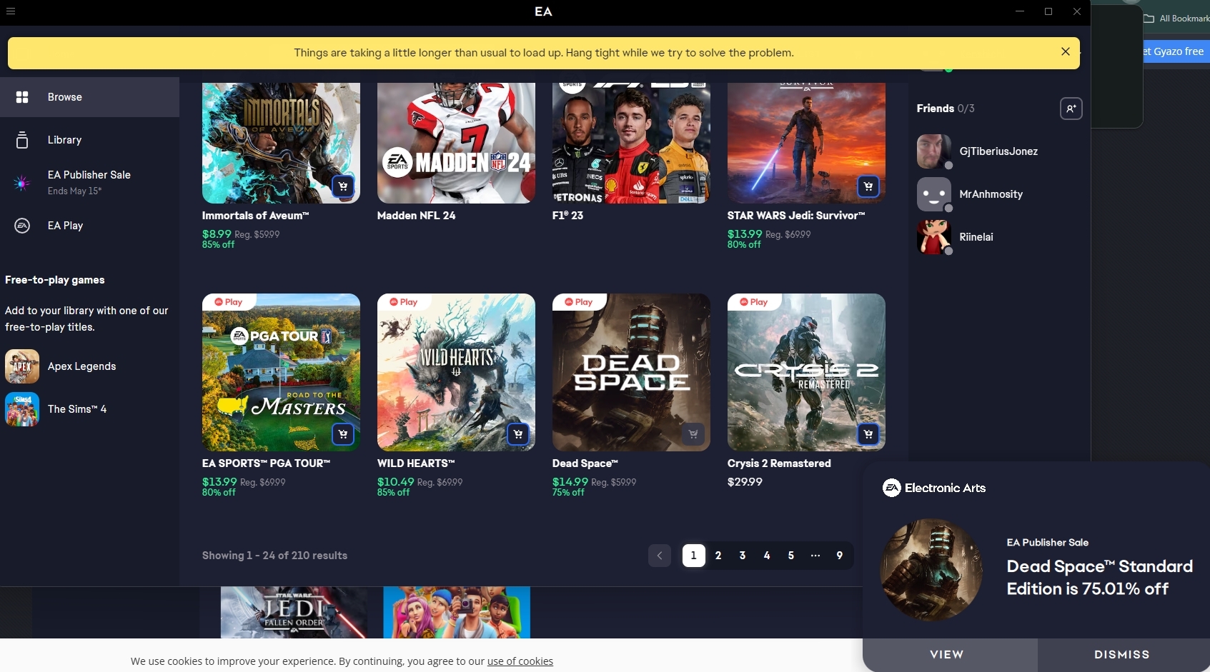Click Get Gyazo free button in browser
The width and height of the screenshot is (1210, 672).
pos(1176,51)
